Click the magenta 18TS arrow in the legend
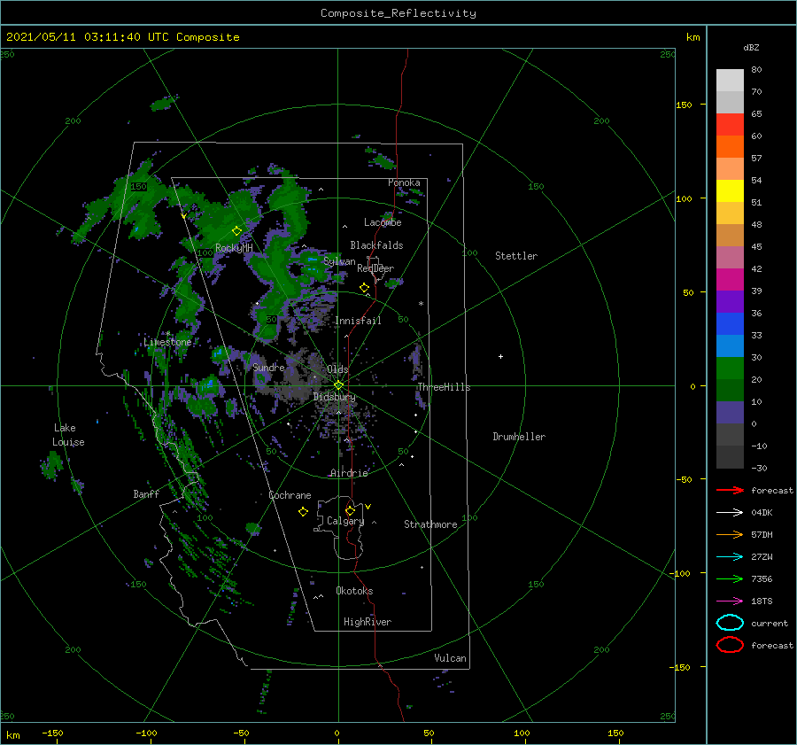The image size is (797, 745). point(730,601)
